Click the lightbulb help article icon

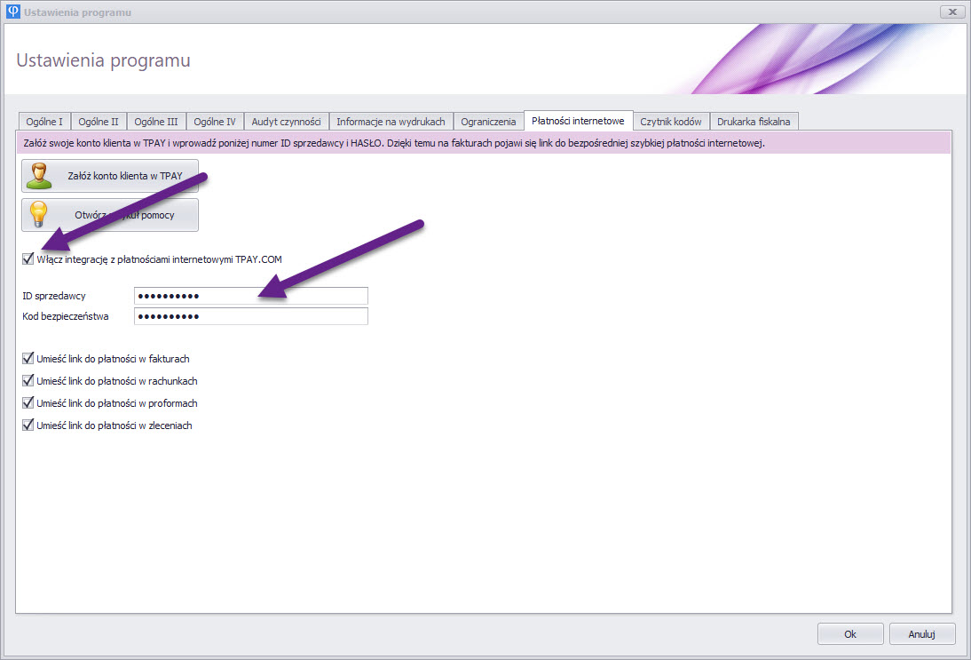point(40,215)
